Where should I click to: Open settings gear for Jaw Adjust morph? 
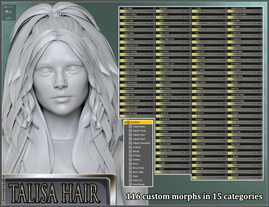coord(262,27)
